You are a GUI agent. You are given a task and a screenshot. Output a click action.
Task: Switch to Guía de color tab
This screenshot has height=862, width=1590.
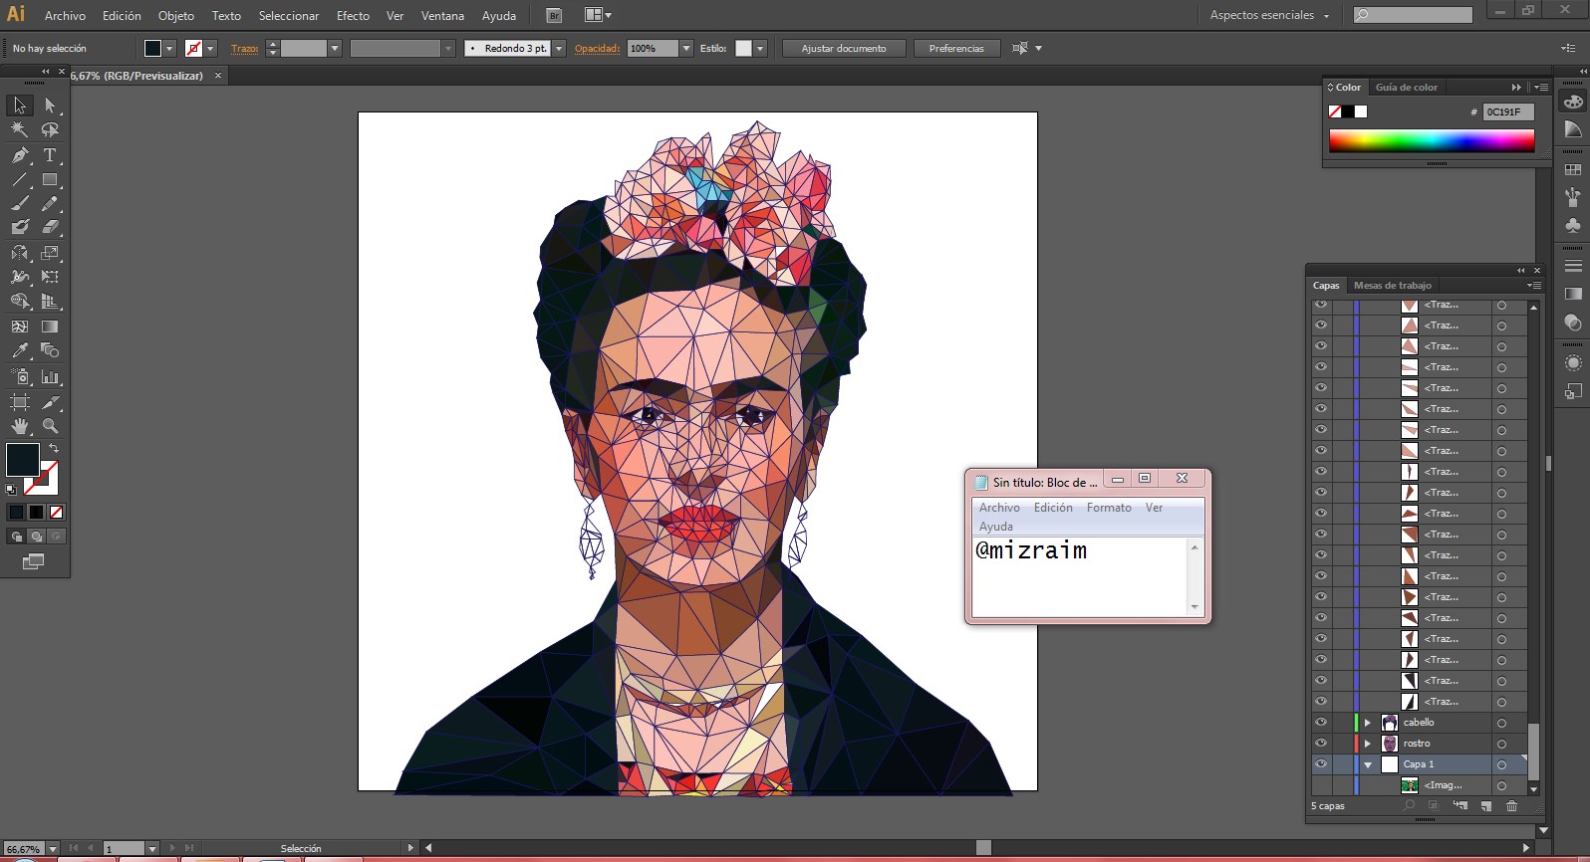pos(1406,88)
